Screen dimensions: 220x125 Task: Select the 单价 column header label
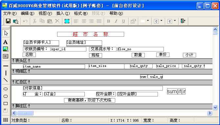[x=163, y=55]
